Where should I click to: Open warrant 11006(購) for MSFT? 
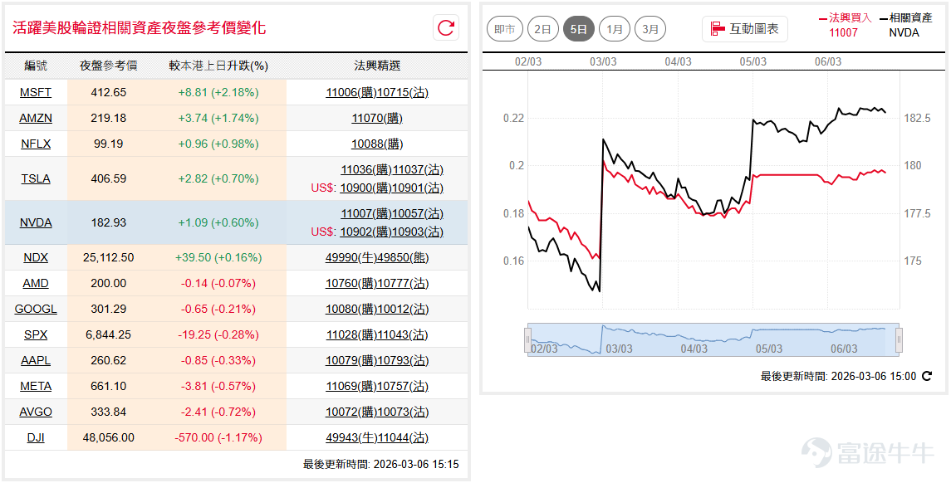click(351, 92)
